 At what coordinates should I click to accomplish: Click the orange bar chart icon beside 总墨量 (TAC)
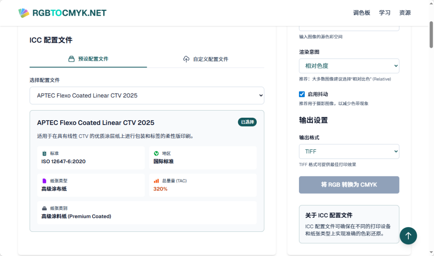[x=157, y=180]
